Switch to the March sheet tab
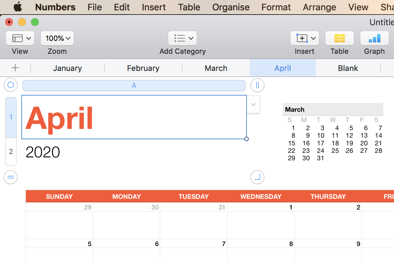 pyautogui.click(x=216, y=68)
